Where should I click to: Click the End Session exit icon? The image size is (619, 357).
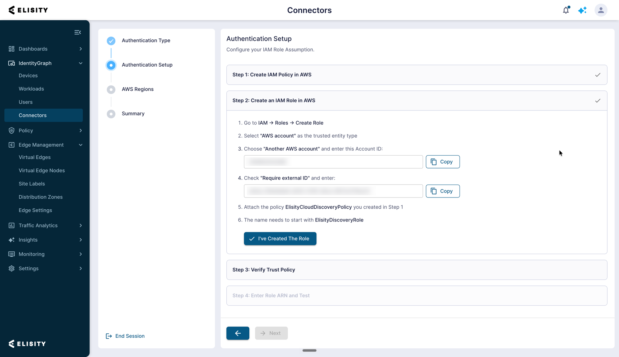pos(109,336)
